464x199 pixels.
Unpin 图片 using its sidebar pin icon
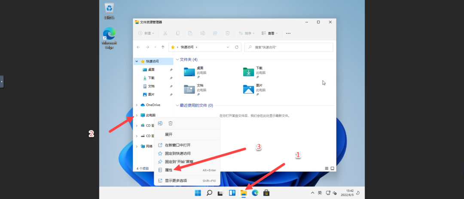pyautogui.click(x=171, y=95)
